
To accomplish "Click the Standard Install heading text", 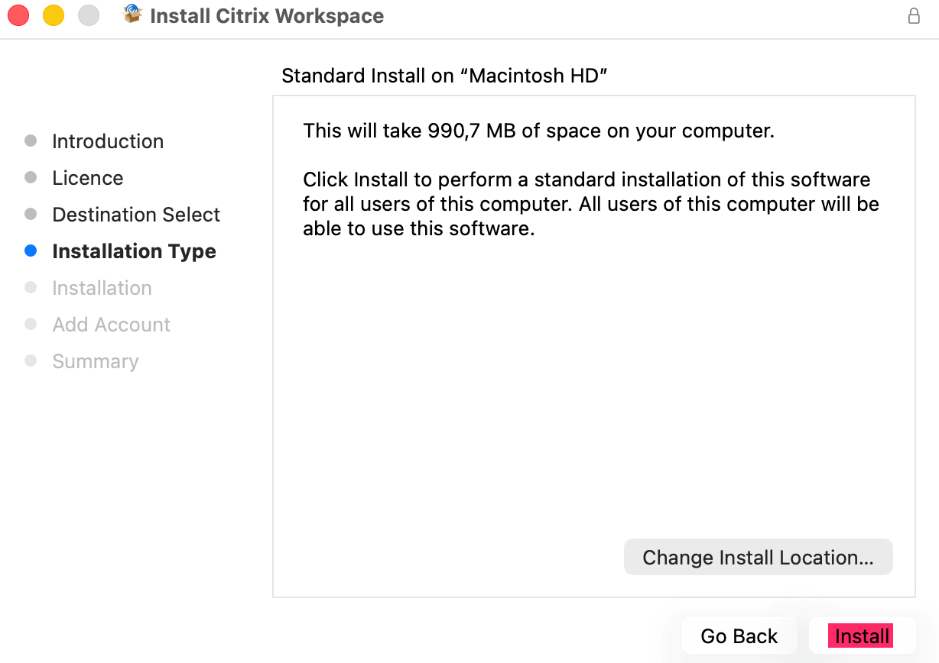I will [x=444, y=76].
